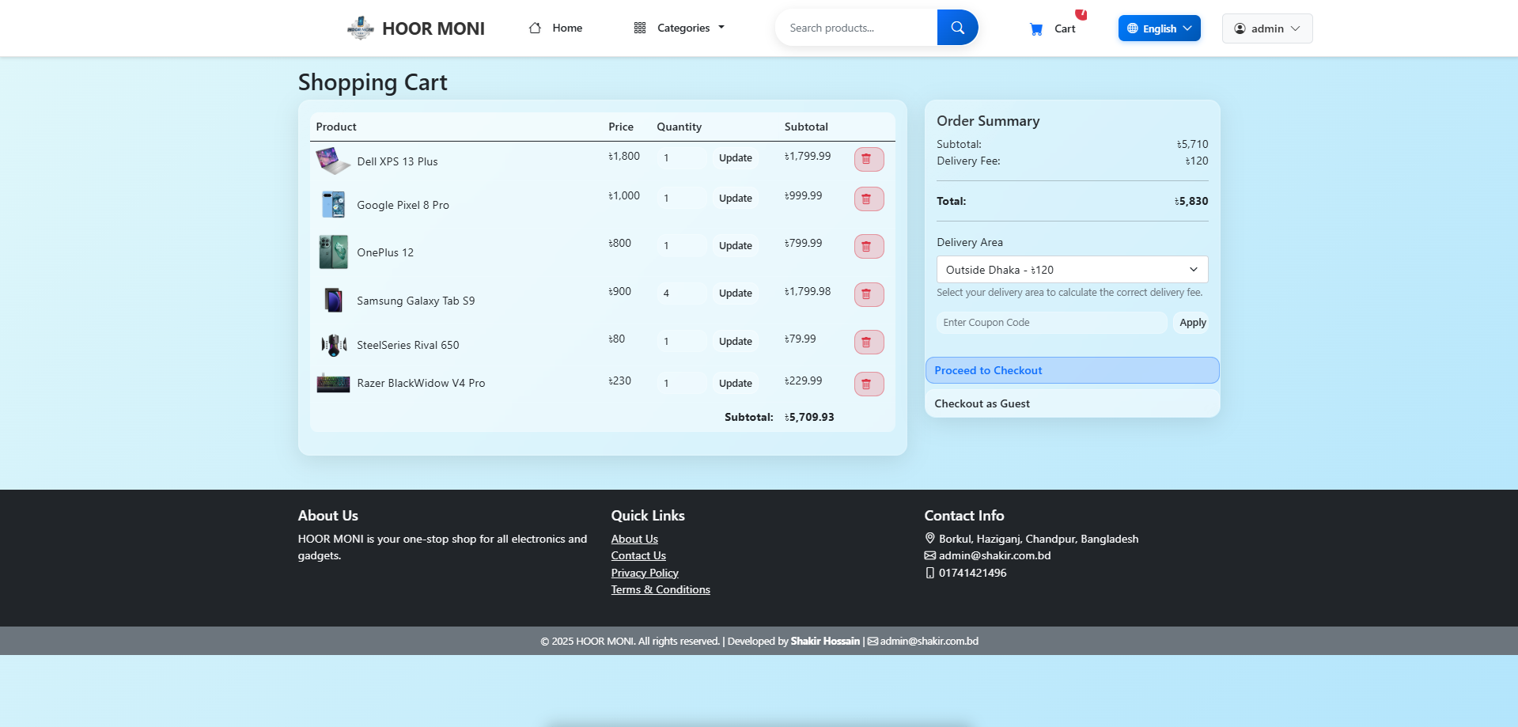Screen dimensions: 1518x727
Task: Click the search magnifier button
Action: pos(957,28)
